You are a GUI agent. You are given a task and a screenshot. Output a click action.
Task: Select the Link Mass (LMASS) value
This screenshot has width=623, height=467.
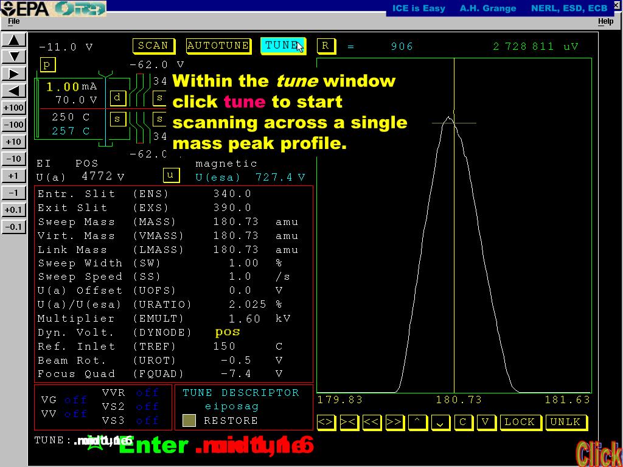[x=236, y=249]
